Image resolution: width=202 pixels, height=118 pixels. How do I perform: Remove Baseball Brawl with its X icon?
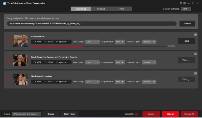coord(195,35)
